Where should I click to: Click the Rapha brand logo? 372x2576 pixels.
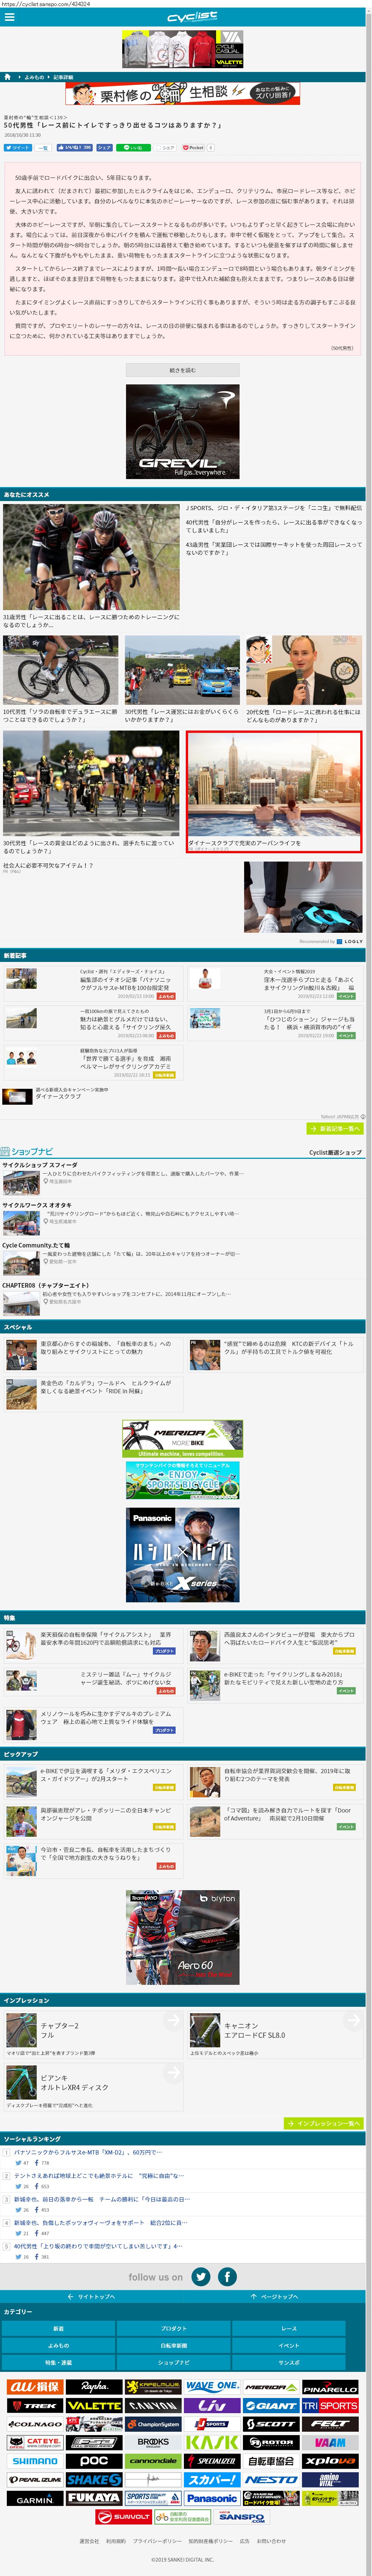tap(94, 2387)
